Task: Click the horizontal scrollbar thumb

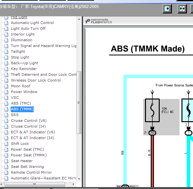Action: (35, 184)
